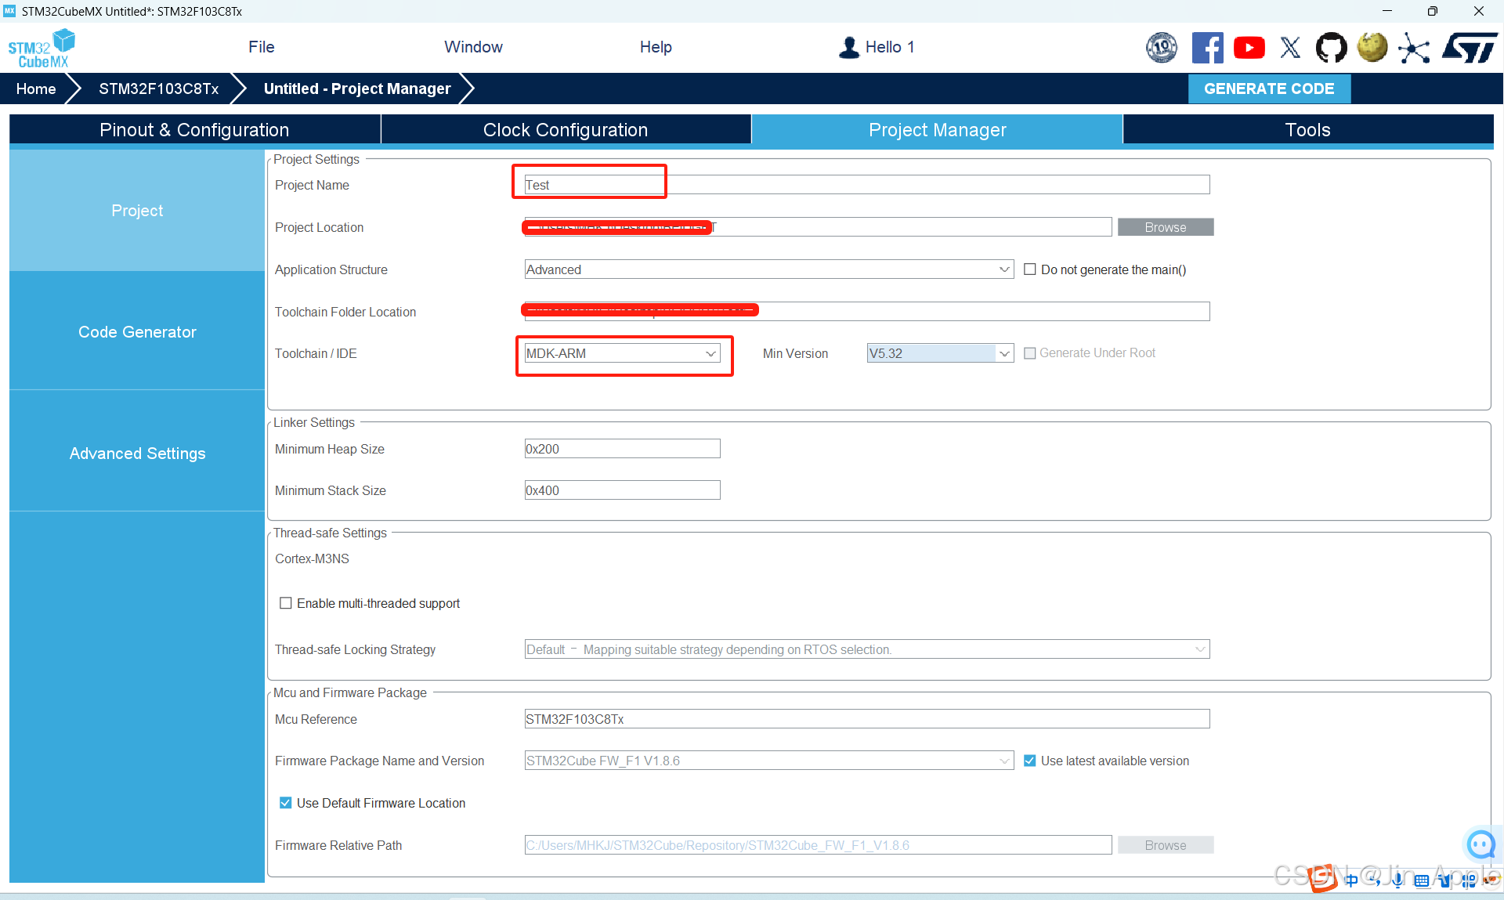Open the File menu

(x=261, y=47)
